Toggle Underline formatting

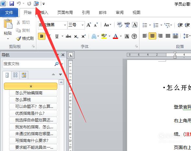tap(57, 36)
